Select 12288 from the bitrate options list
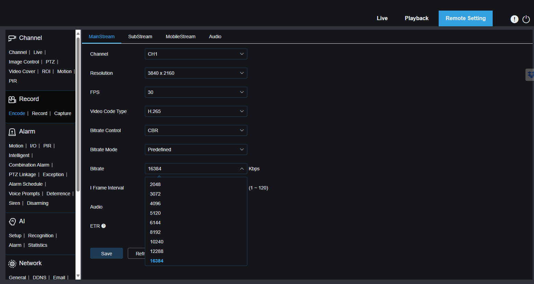Viewport: 534px width, 284px height. 156,251
